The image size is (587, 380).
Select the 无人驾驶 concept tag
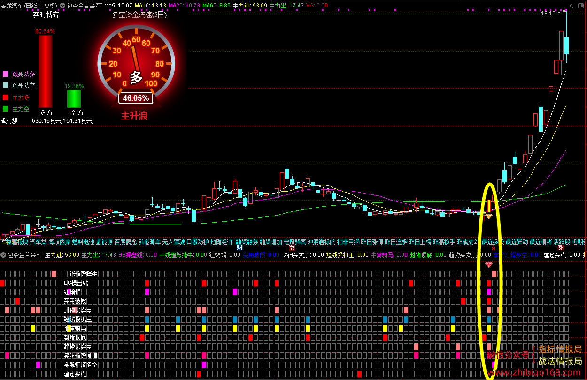coord(174,242)
